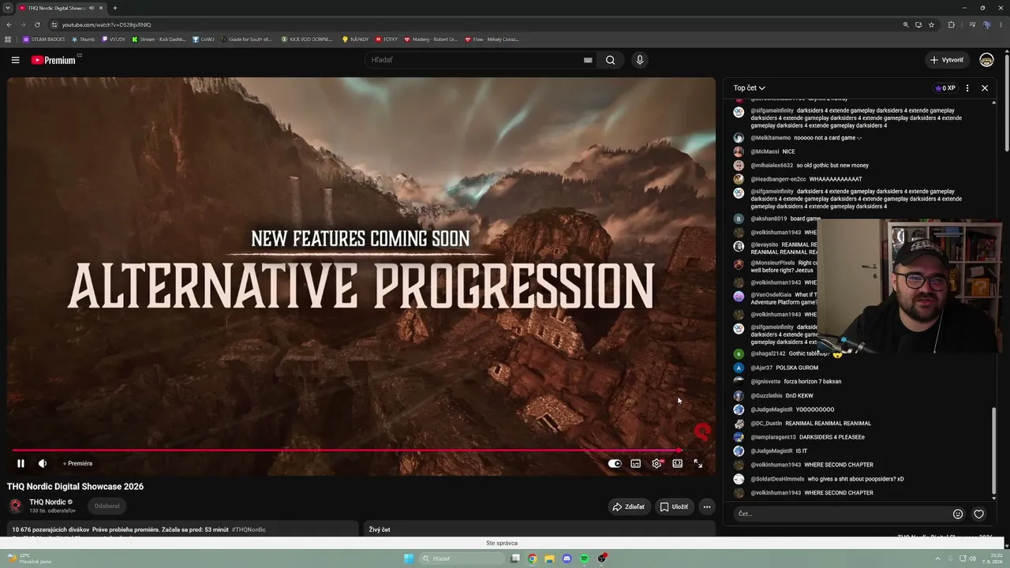The width and height of the screenshot is (1010, 568).
Task: Click the @McMacsi chat username
Action: (x=765, y=151)
